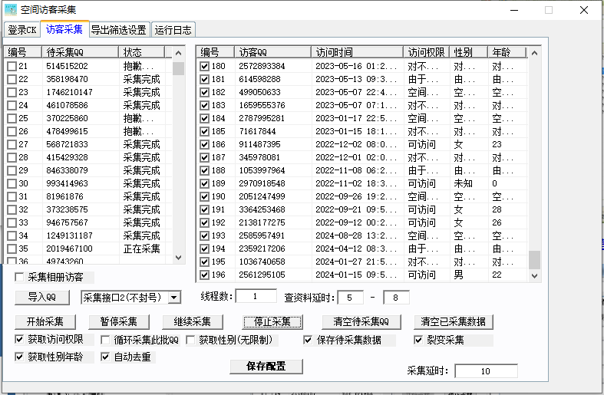The image size is (604, 395).
Task: Click the 保存配置 button
Action: pyautogui.click(x=266, y=367)
